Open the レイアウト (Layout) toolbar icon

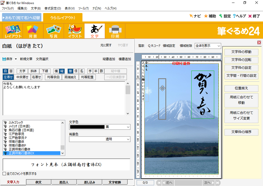coord(13,31)
